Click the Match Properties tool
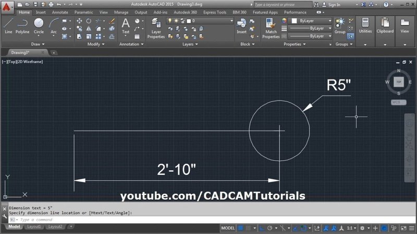This screenshot has width=417, height=234. pyautogui.click(x=271, y=29)
